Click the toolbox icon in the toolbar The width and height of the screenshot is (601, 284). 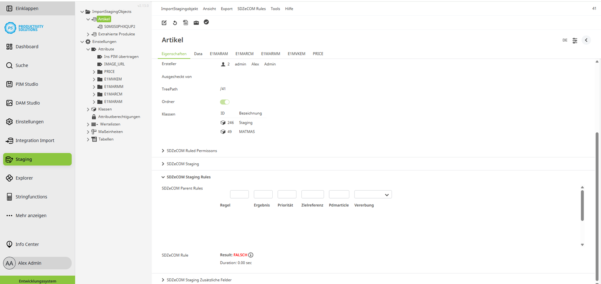click(x=196, y=23)
